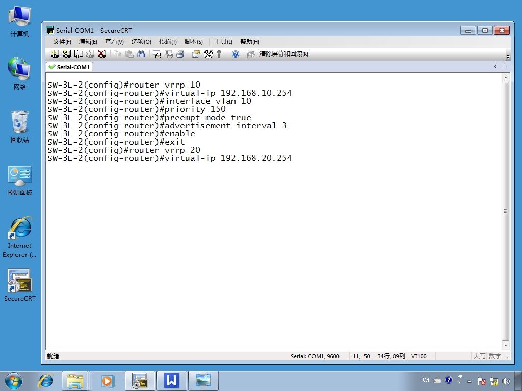Screen dimensions: 522x391
Task: Click the Copy toolbar icon
Action: (x=118, y=54)
